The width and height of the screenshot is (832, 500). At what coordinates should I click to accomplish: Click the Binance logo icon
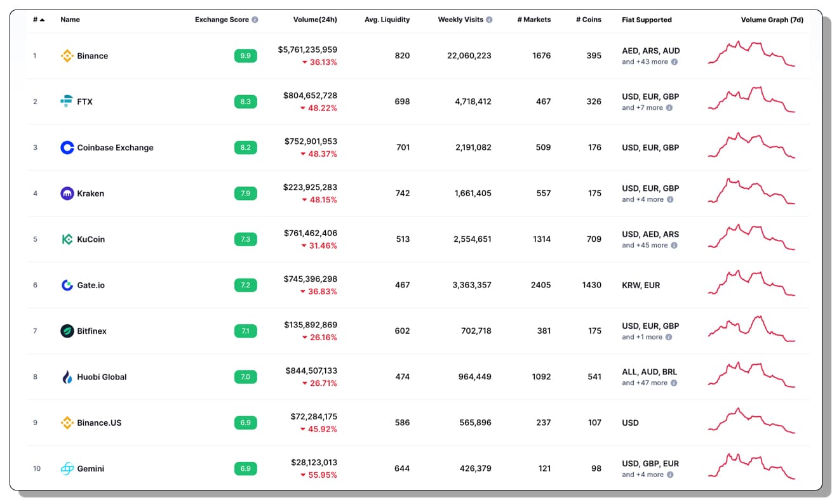point(67,56)
